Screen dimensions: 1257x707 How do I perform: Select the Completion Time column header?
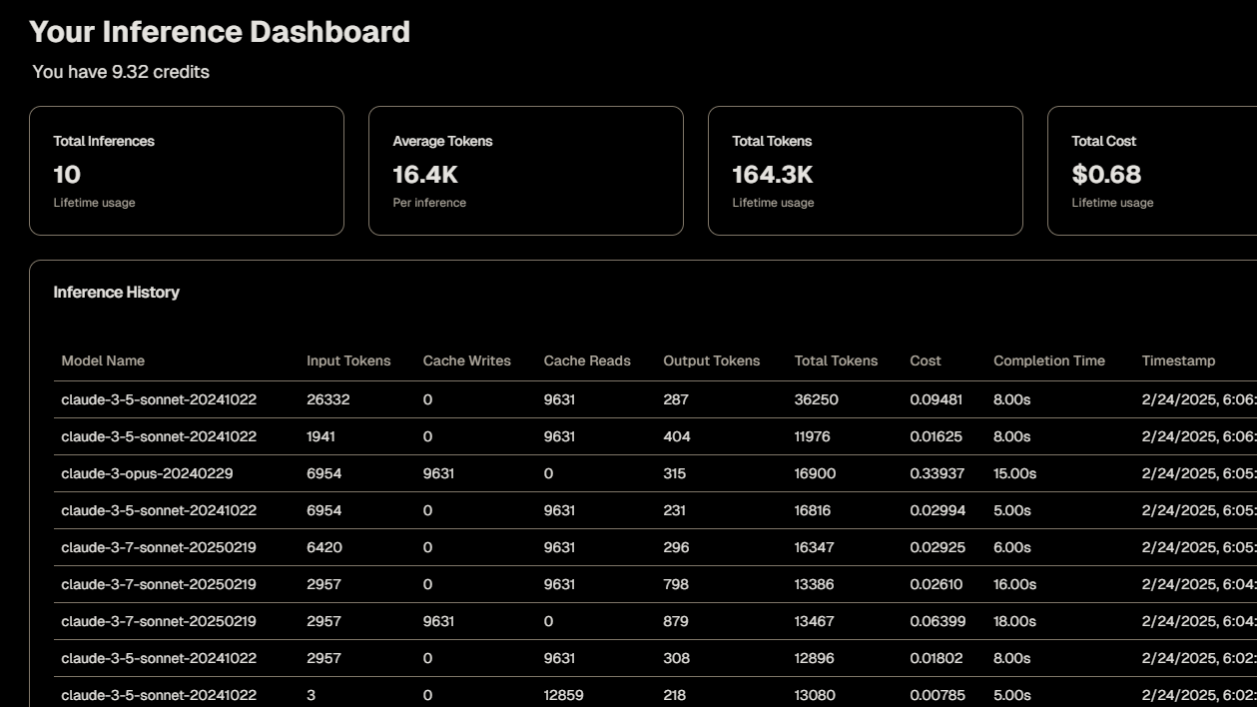coord(1049,360)
